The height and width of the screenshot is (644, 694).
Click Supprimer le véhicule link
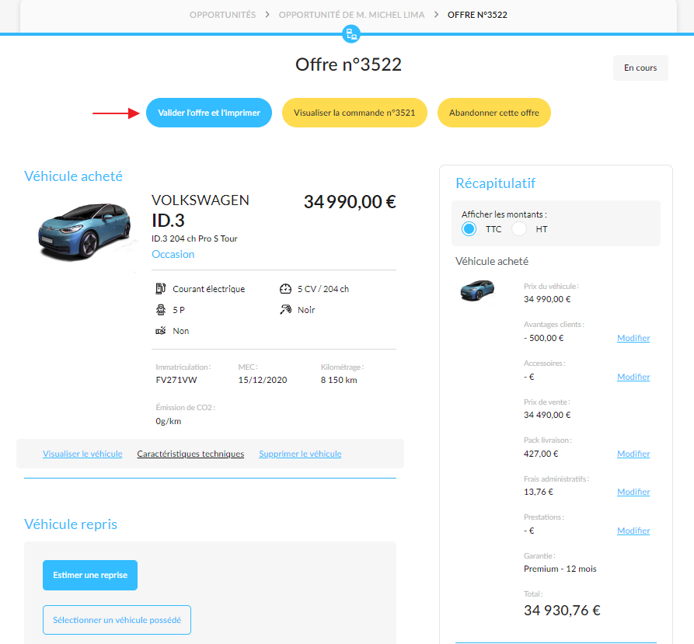(x=300, y=454)
